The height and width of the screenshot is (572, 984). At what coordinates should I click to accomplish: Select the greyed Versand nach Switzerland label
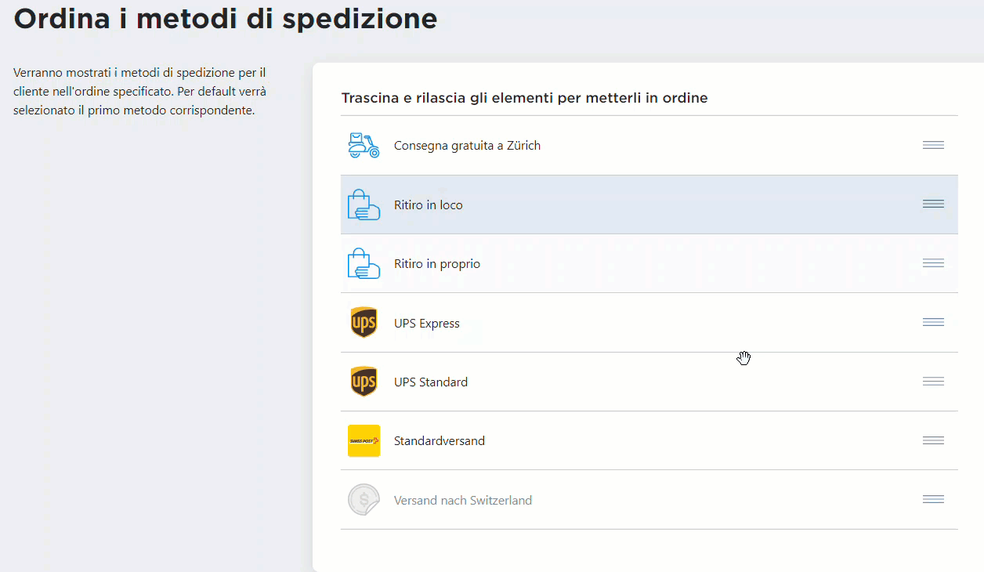click(x=463, y=501)
